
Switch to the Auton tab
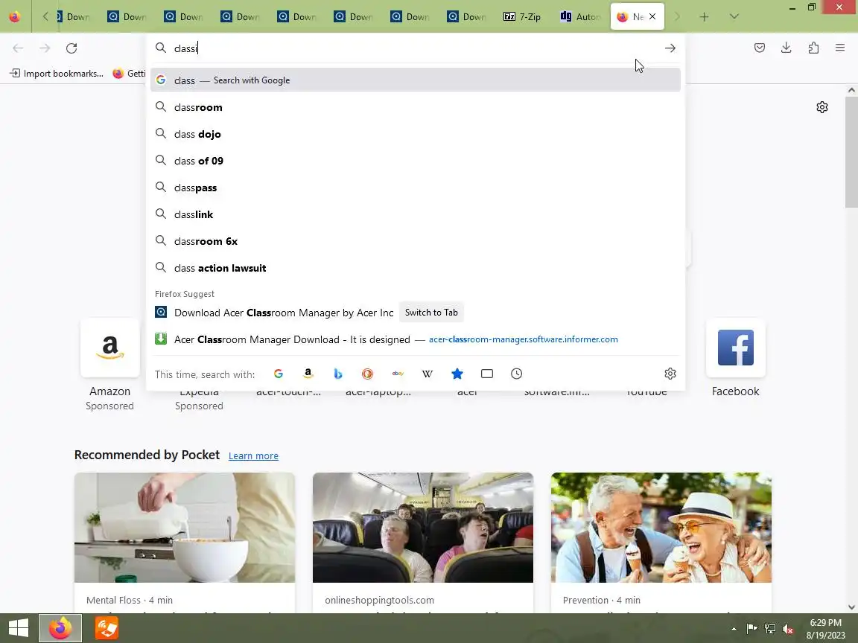pyautogui.click(x=580, y=17)
